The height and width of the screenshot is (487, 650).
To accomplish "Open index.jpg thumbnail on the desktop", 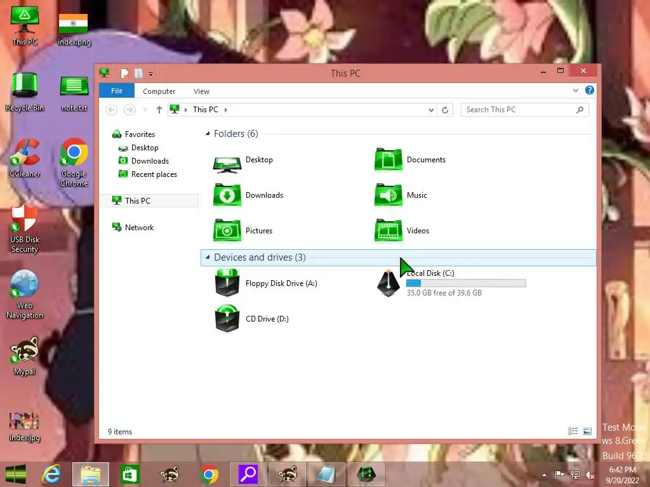I will tap(25, 427).
